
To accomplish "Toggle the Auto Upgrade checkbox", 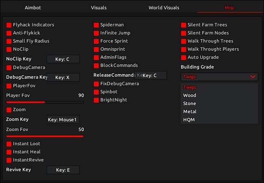I will pos(184,58).
